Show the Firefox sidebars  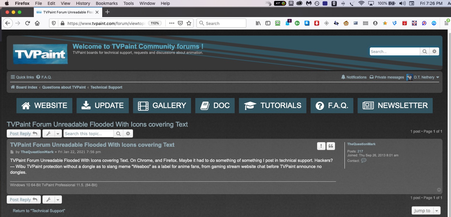268,23
